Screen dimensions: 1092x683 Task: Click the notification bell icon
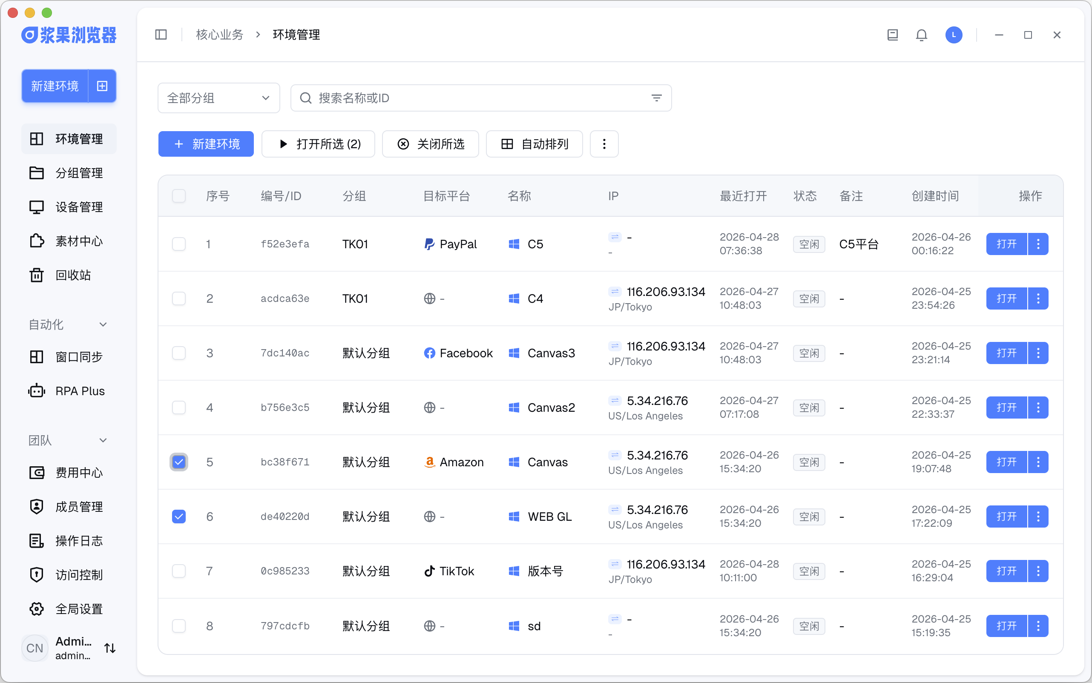tap(921, 35)
